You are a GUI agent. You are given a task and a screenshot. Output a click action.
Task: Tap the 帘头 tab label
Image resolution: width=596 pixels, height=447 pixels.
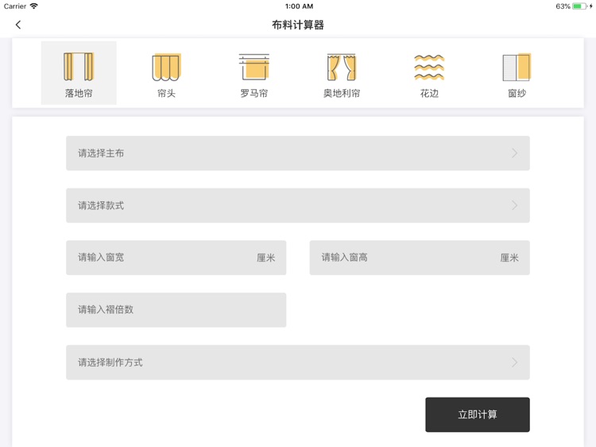(167, 93)
